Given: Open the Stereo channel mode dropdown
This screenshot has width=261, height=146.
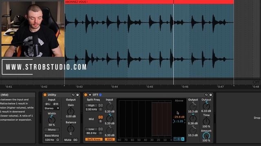Looking at the screenshot, I should [x=52, y=108].
